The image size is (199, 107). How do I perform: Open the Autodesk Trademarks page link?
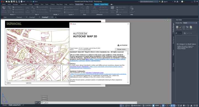(95, 73)
